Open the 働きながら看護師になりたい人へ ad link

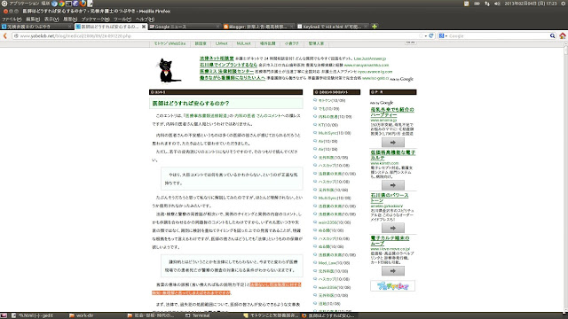click(x=233, y=78)
